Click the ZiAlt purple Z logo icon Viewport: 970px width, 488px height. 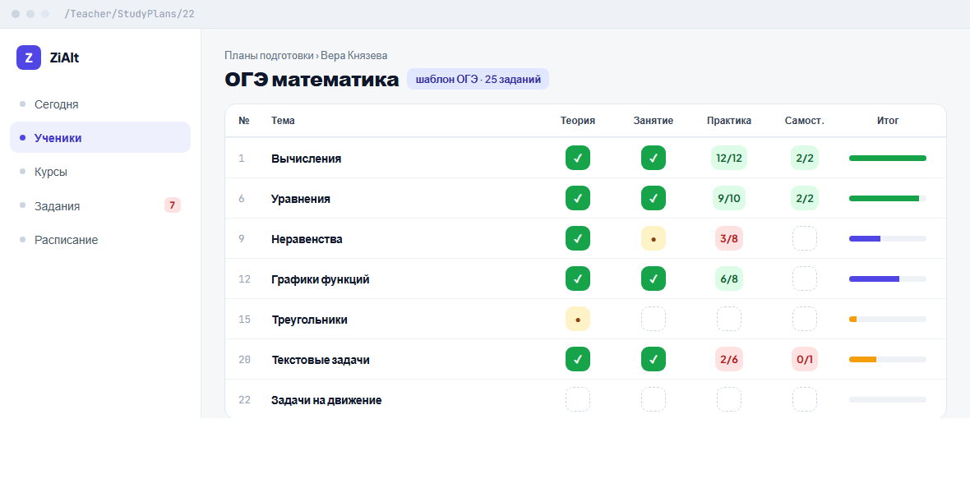click(29, 58)
